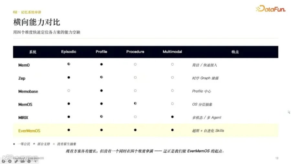The width and height of the screenshot is (291, 164).
Task: Click the filled dot in MIRIX's Multimodal cell
Action: pyautogui.click(x=172, y=117)
